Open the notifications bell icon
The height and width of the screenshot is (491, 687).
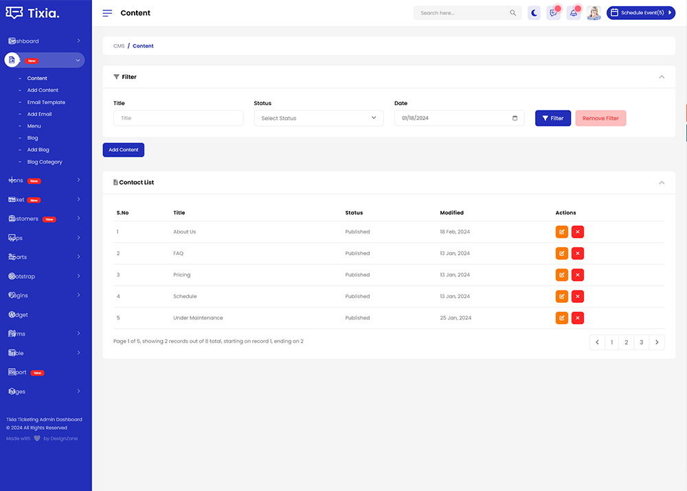574,13
